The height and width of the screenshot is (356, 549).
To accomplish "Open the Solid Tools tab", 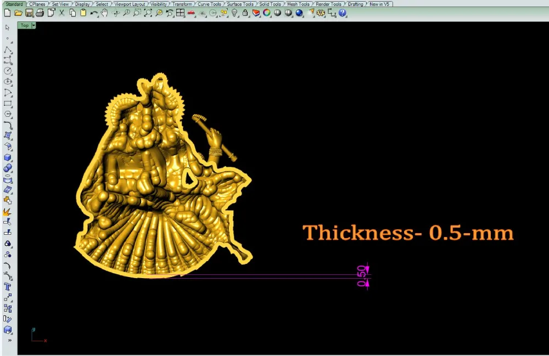I will pos(270,4).
